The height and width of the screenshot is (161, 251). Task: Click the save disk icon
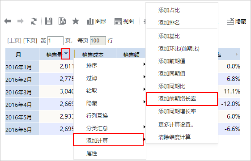49,21
